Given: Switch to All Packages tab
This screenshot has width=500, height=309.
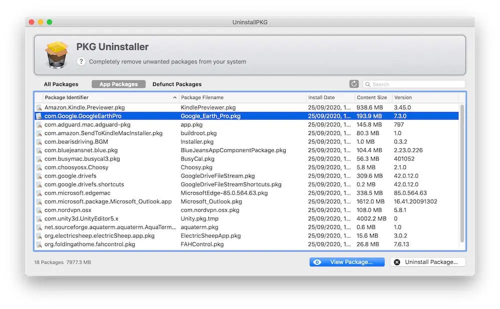Looking at the screenshot, I should [x=61, y=84].
